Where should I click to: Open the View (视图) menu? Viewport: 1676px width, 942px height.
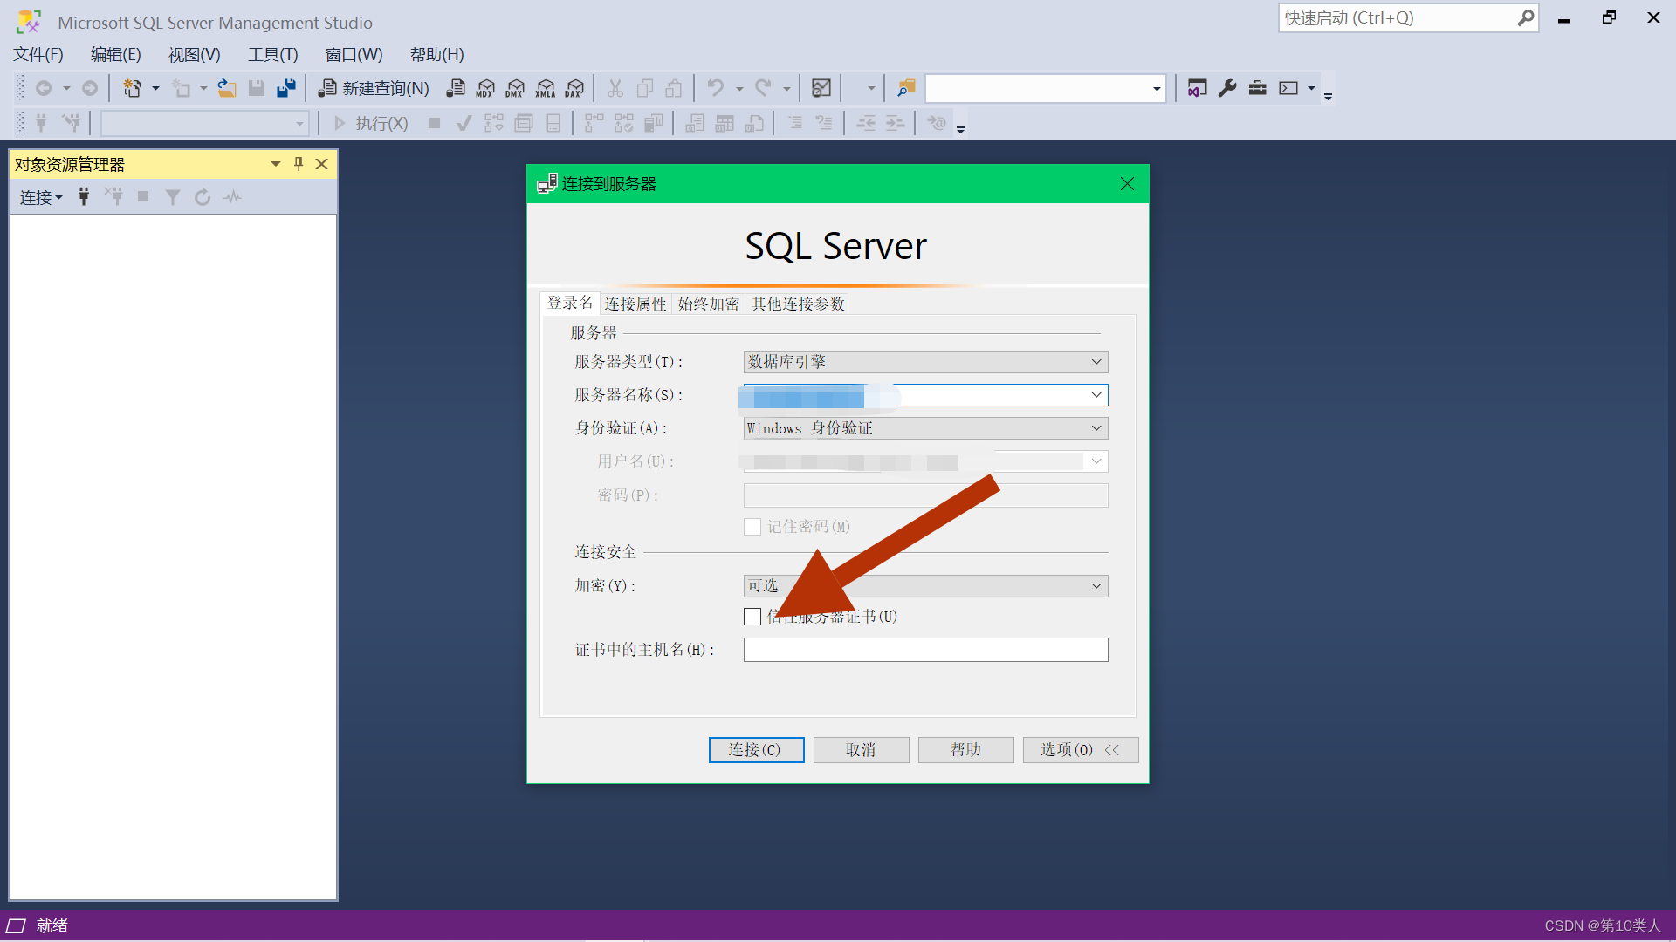click(195, 54)
